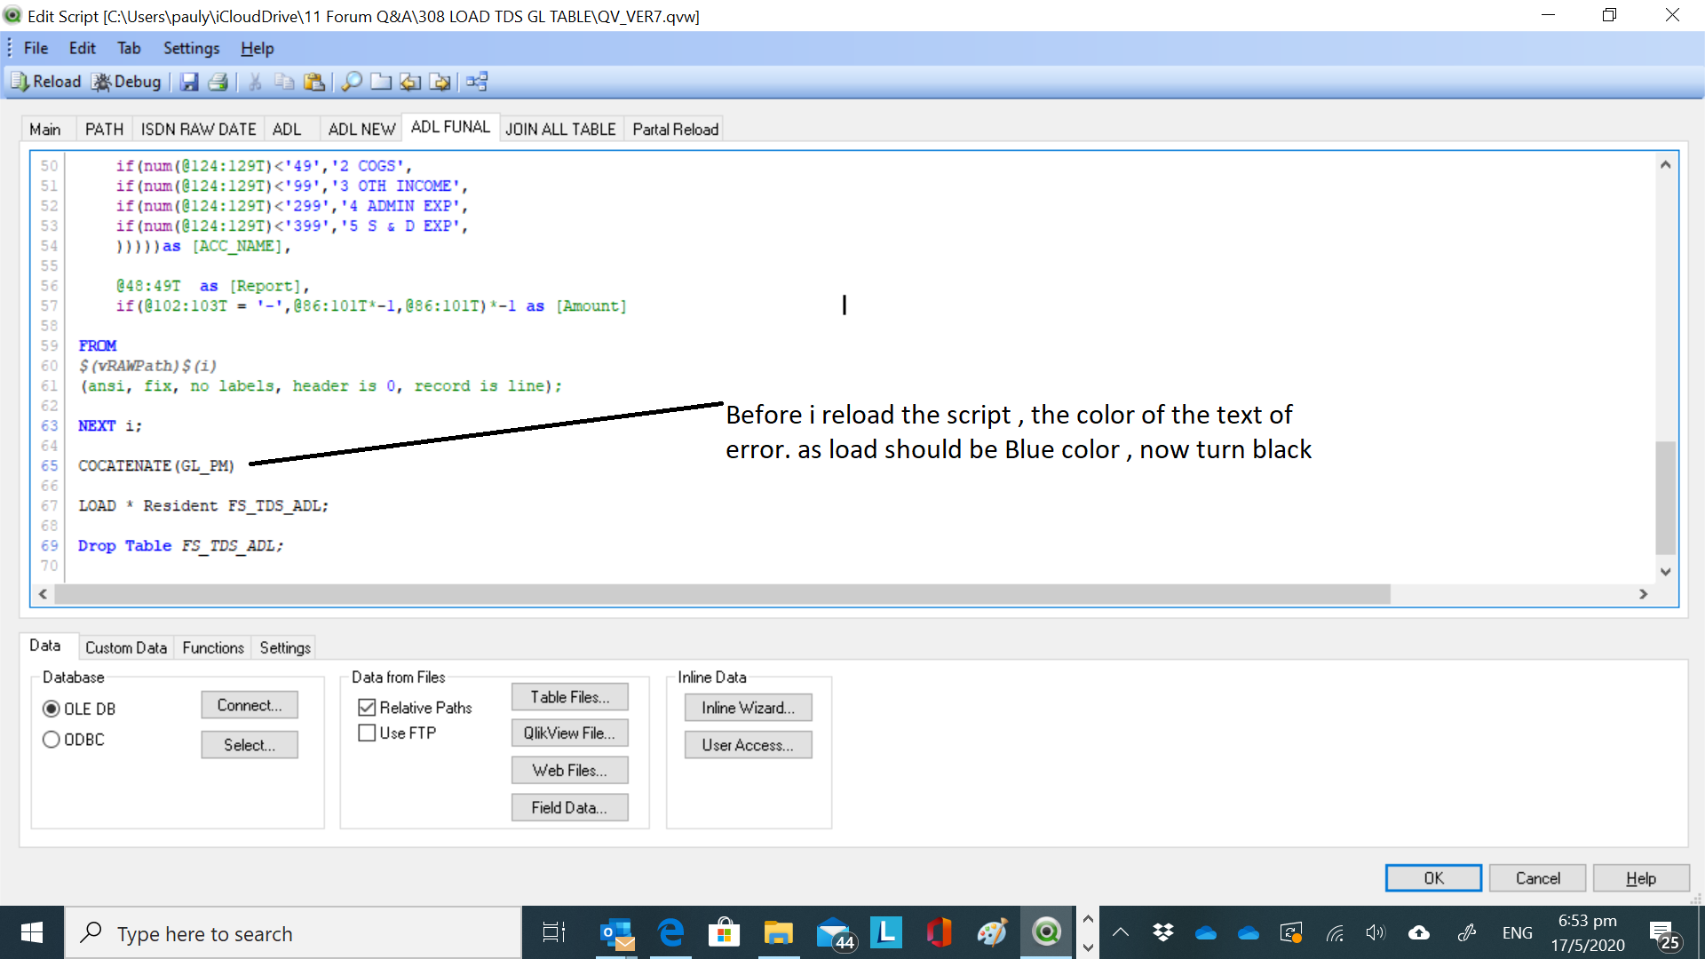
Task: Open the Table Viewer icon
Action: [x=477, y=82]
